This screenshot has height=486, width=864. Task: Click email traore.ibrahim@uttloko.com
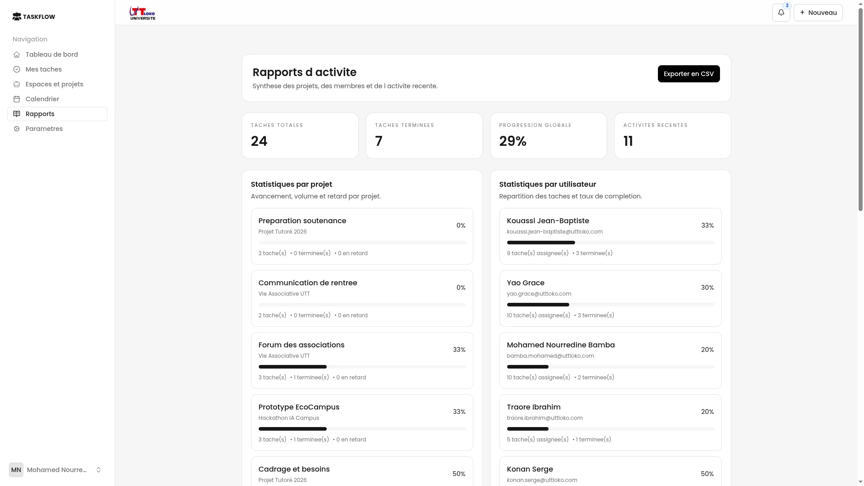pos(544,418)
